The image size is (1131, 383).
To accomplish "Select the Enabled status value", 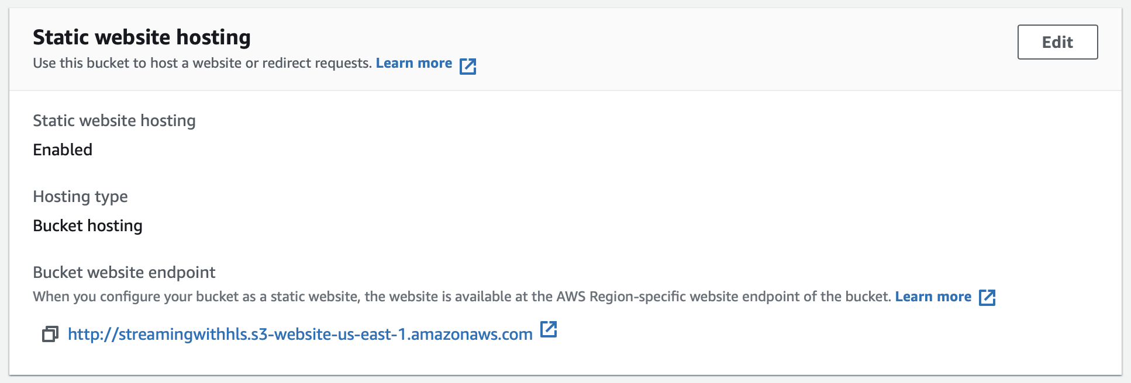I will tap(63, 150).
